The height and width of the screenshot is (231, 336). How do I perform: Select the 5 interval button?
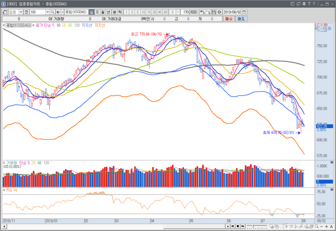(137, 12)
